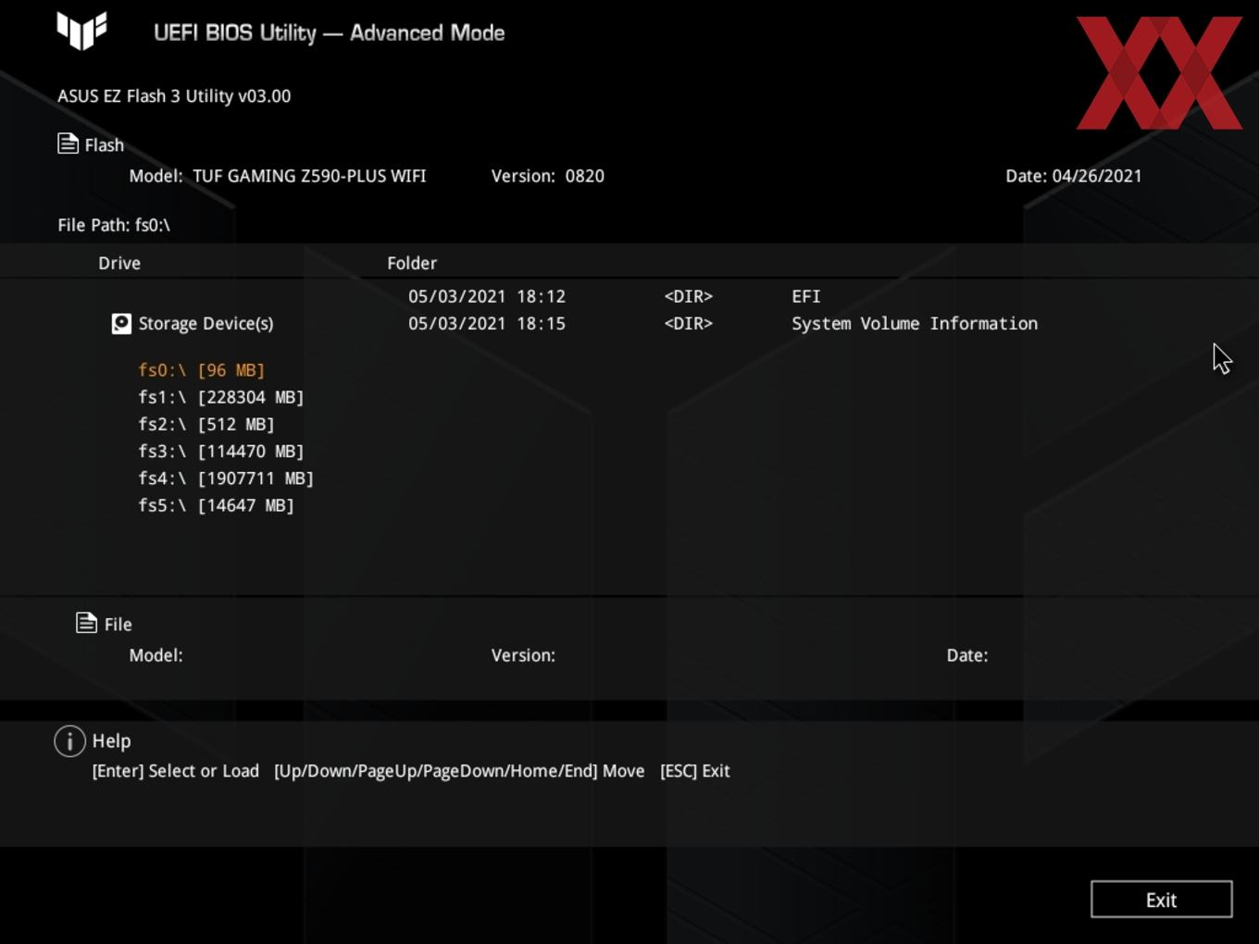Click the date 05/03/2021 18:12 entry

[487, 296]
